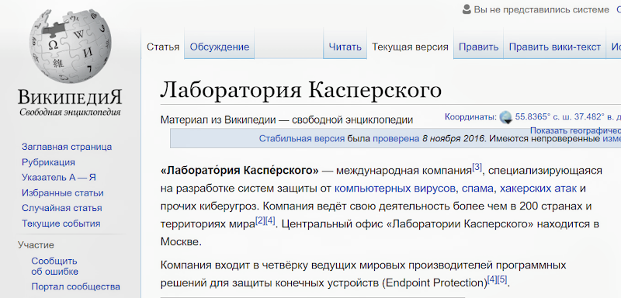The height and width of the screenshot is (298, 621).
Task: Click footnote [4] after территориях мира
Action: click(x=270, y=220)
